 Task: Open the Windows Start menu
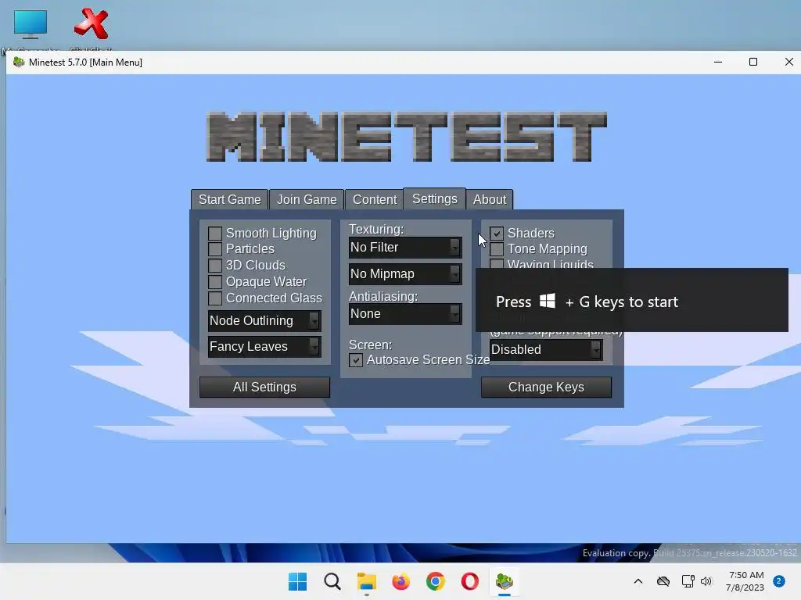point(297,581)
